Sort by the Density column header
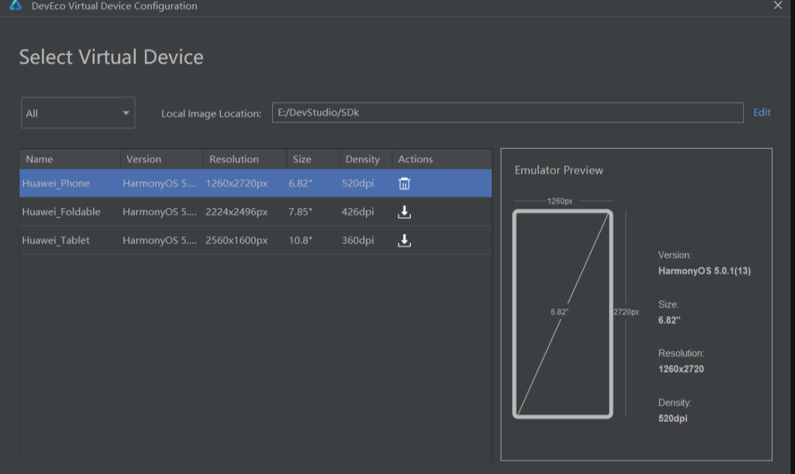 pyautogui.click(x=366, y=159)
